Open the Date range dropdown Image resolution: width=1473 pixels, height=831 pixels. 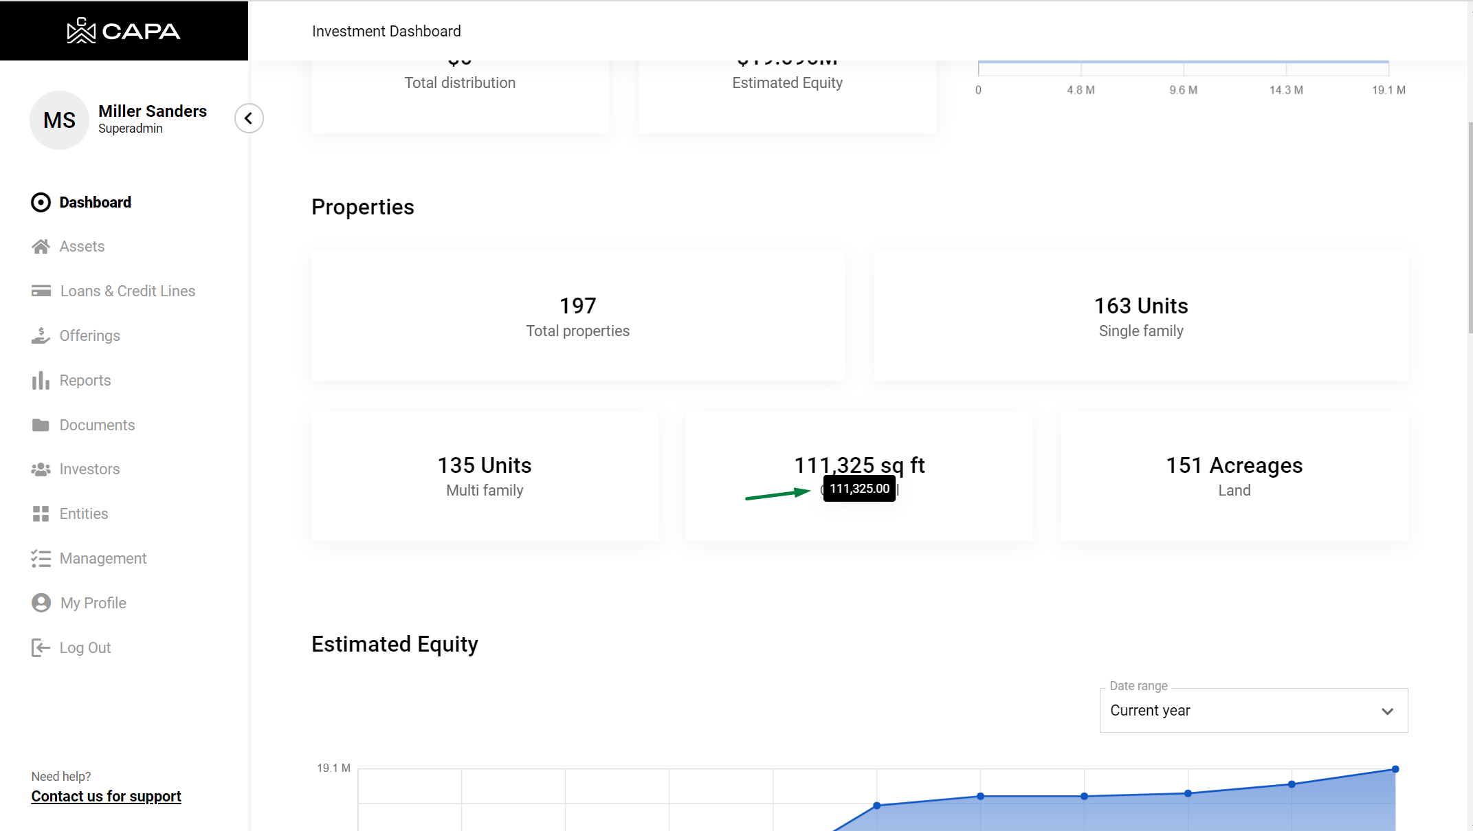pos(1252,710)
